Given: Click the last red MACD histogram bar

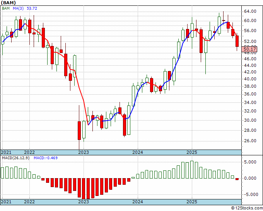Looking at the screenshot, I should pyautogui.click(x=237, y=179).
